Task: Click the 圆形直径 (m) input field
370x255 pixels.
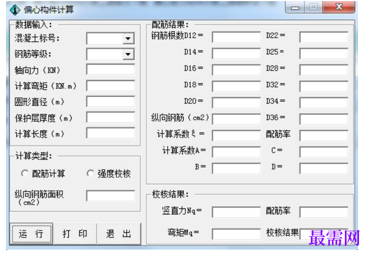Action: click(x=110, y=102)
